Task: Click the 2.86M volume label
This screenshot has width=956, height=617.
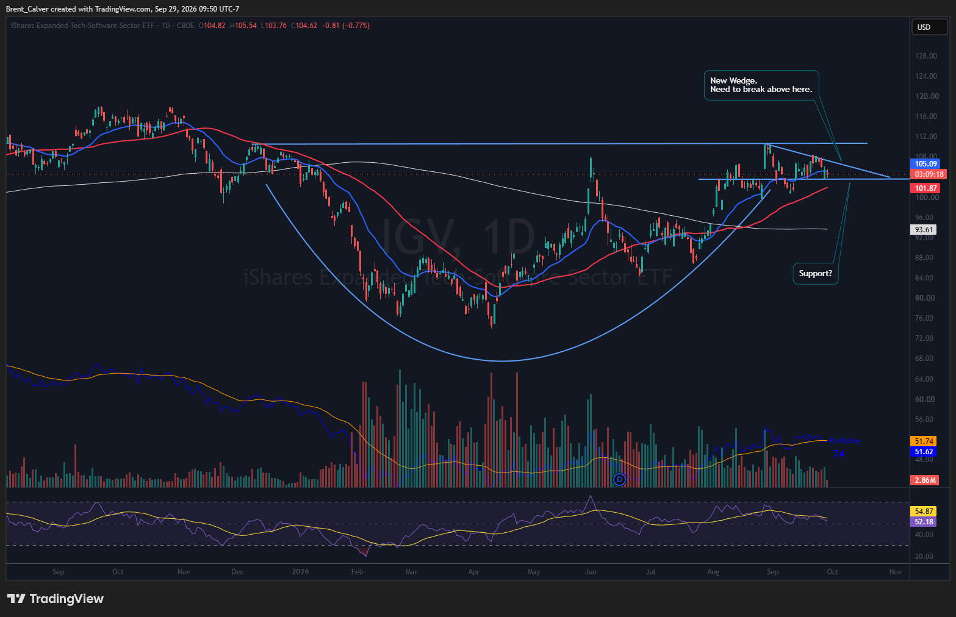Action: click(x=925, y=480)
